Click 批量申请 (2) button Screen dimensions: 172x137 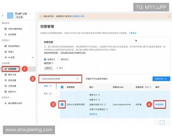coord(161,79)
